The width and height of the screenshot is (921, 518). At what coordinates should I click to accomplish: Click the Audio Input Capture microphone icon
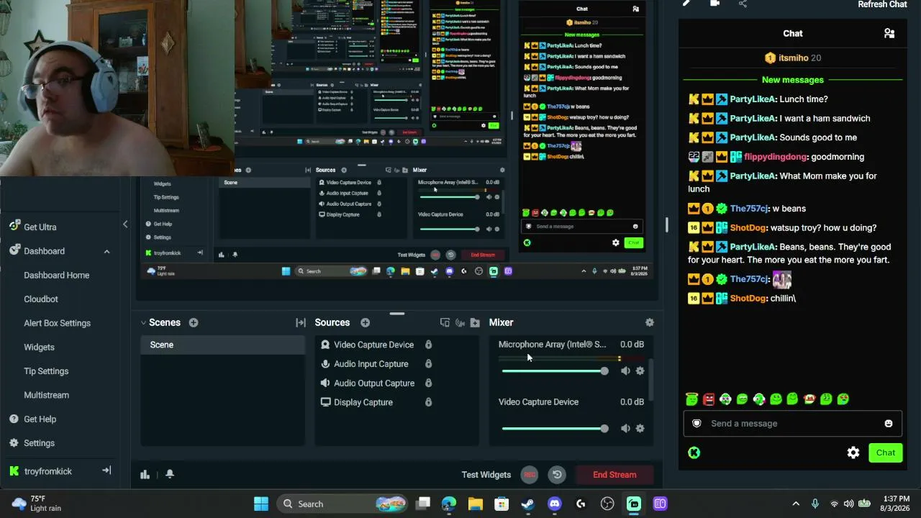(x=325, y=364)
